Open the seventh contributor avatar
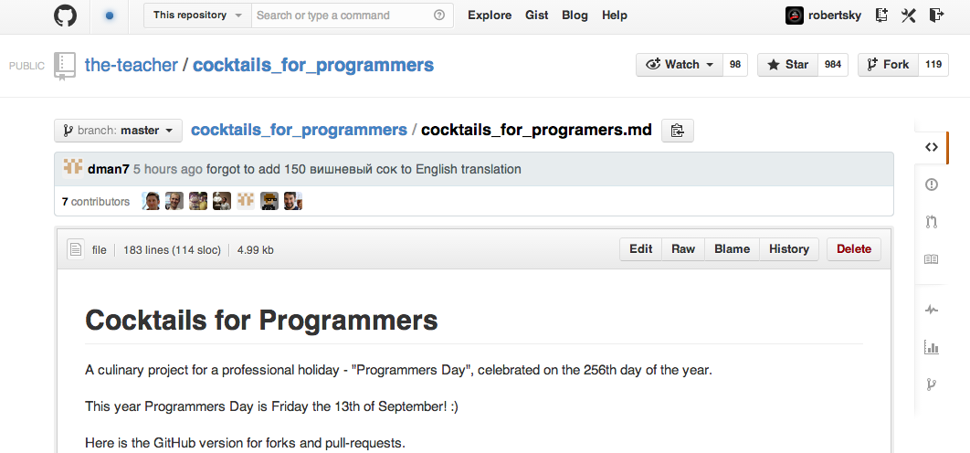970x453 pixels. (293, 201)
